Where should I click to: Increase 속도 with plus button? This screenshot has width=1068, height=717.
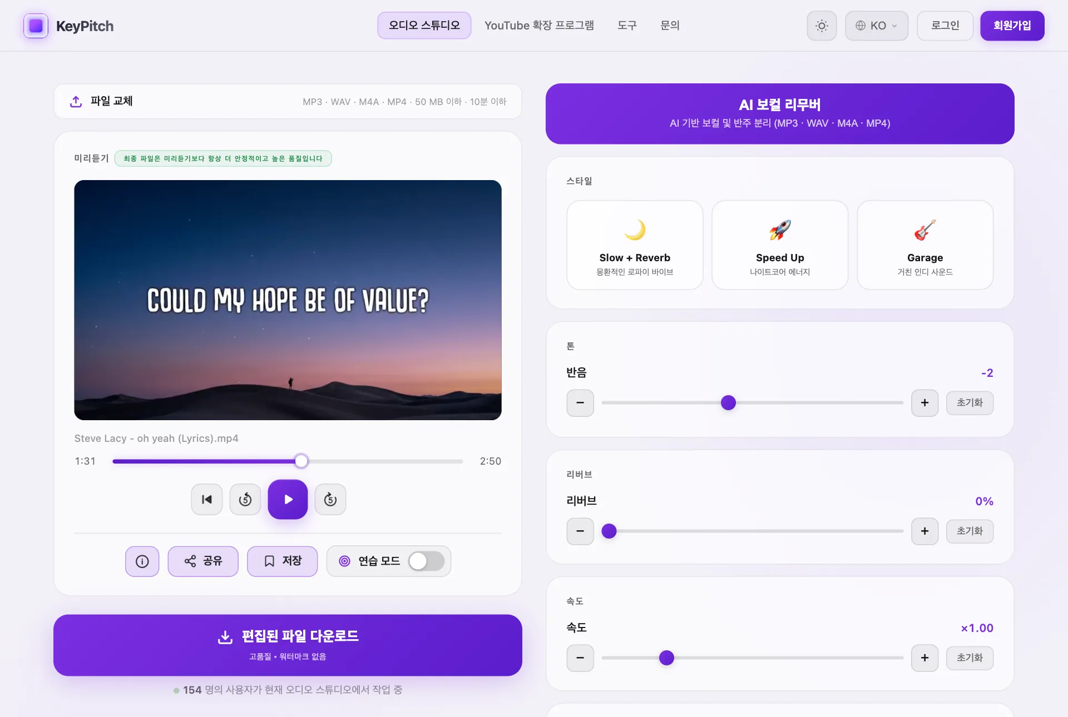pyautogui.click(x=925, y=658)
